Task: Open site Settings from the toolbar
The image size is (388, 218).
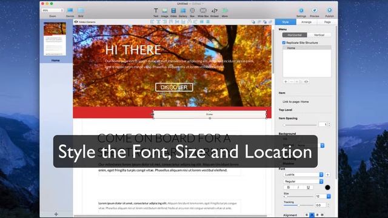Action: click(x=301, y=12)
